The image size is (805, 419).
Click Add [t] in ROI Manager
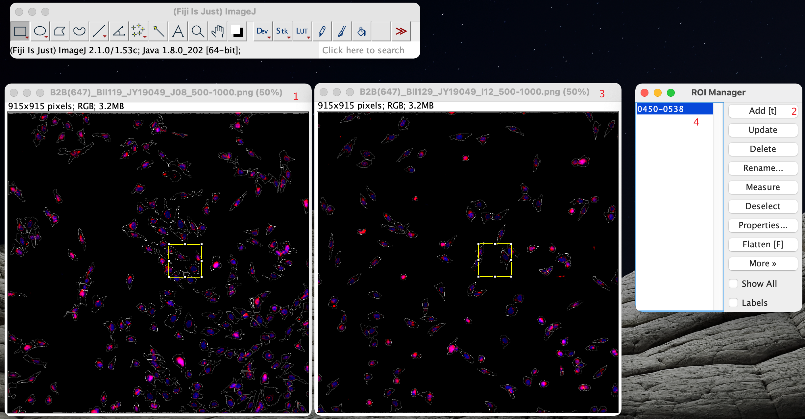point(763,111)
